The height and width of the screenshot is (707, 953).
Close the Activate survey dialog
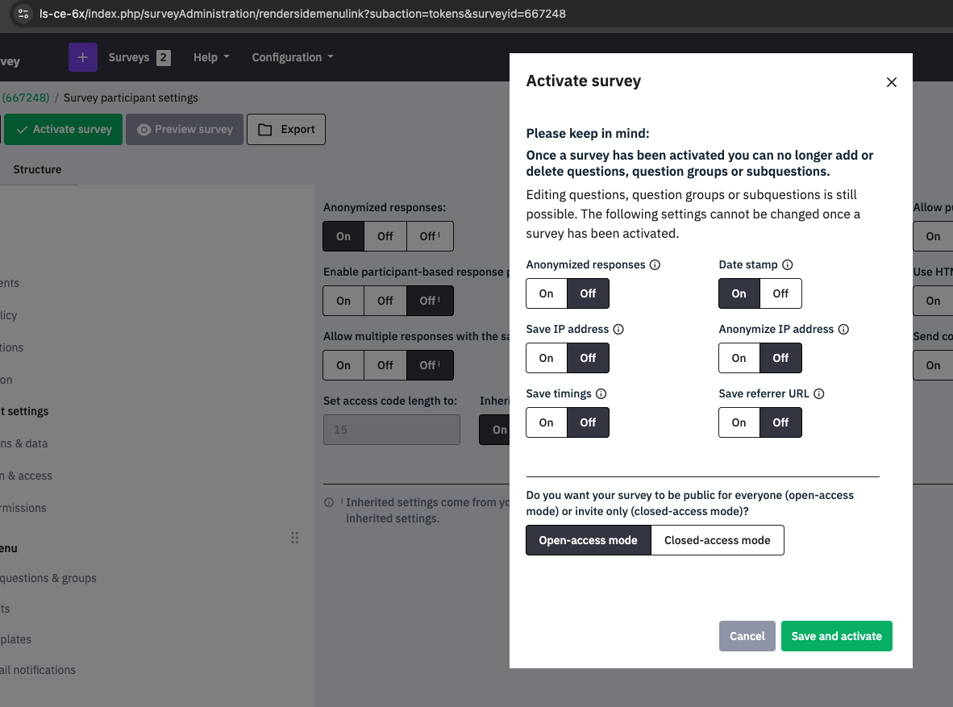(x=891, y=82)
